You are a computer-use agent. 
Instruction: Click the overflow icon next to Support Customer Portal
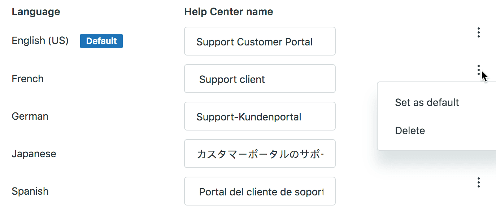click(478, 32)
